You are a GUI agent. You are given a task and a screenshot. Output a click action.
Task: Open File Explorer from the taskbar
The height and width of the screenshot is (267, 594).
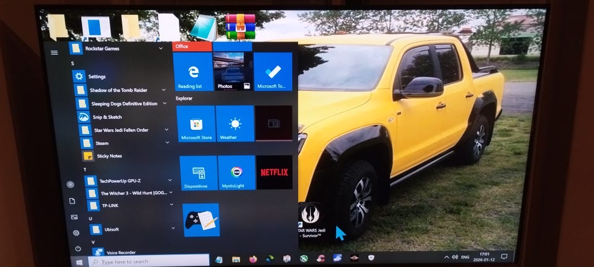pos(236,260)
